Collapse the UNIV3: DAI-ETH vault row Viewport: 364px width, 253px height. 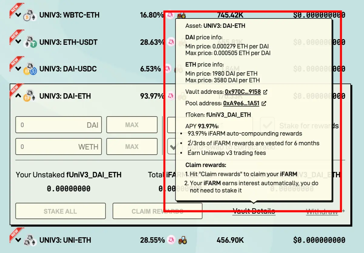tap(18, 96)
